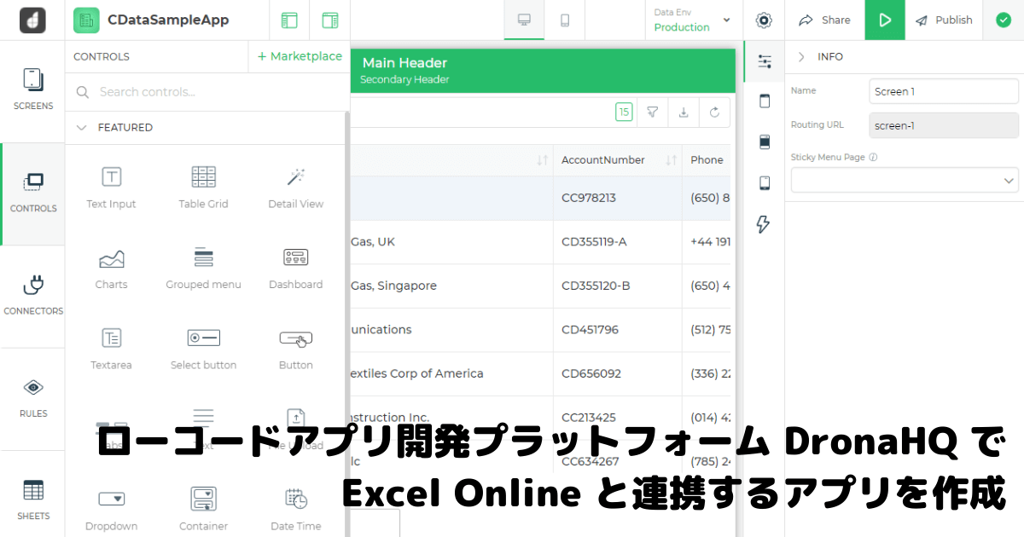Open the Controls sidebar tab
The image size is (1024, 537).
33,193
